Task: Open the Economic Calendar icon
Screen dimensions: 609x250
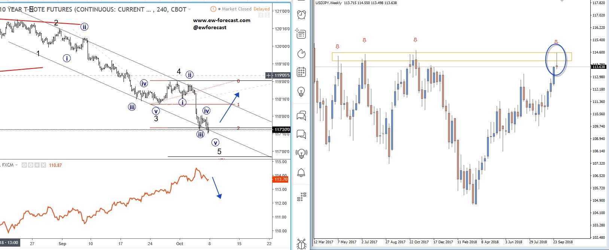Action: 301,72
